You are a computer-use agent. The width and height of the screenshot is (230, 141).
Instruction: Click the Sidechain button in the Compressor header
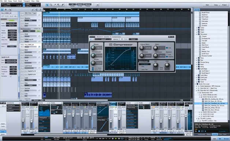(x=116, y=39)
